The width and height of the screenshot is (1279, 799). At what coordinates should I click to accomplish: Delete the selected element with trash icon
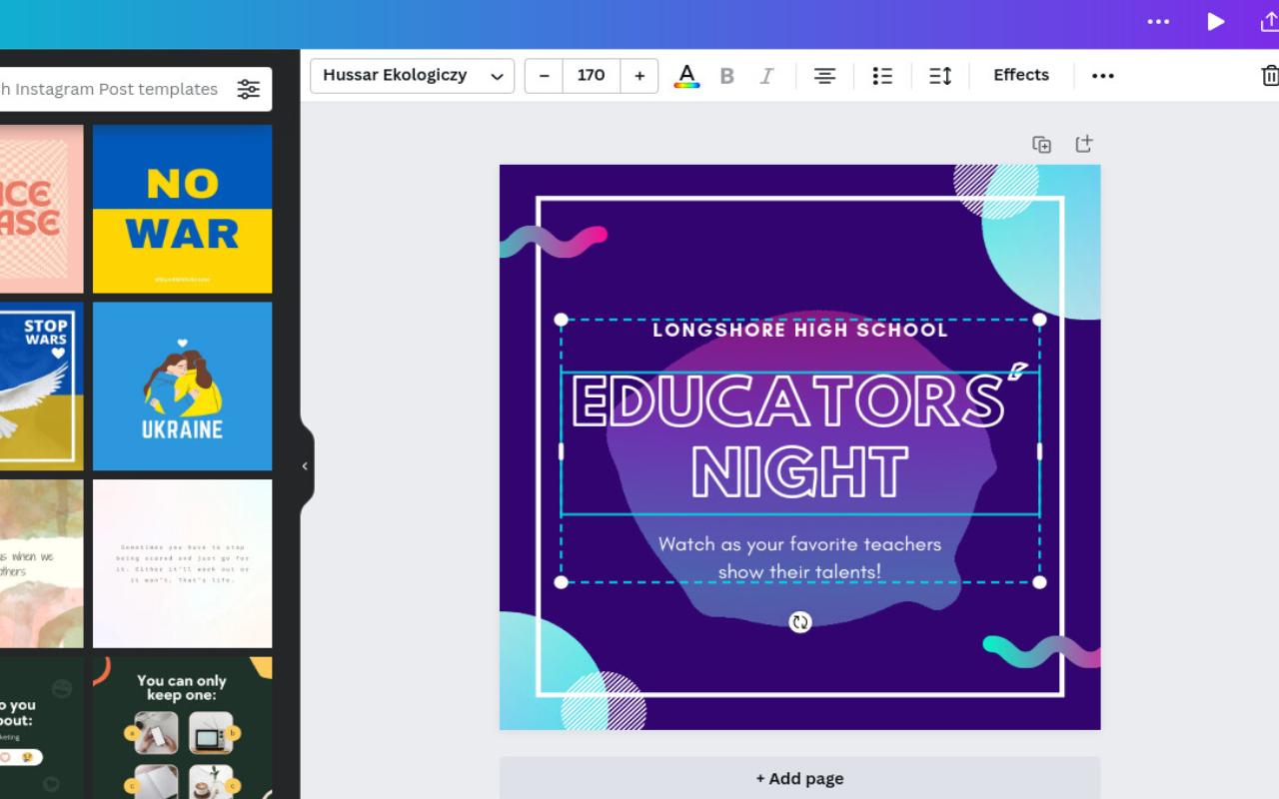tap(1269, 76)
